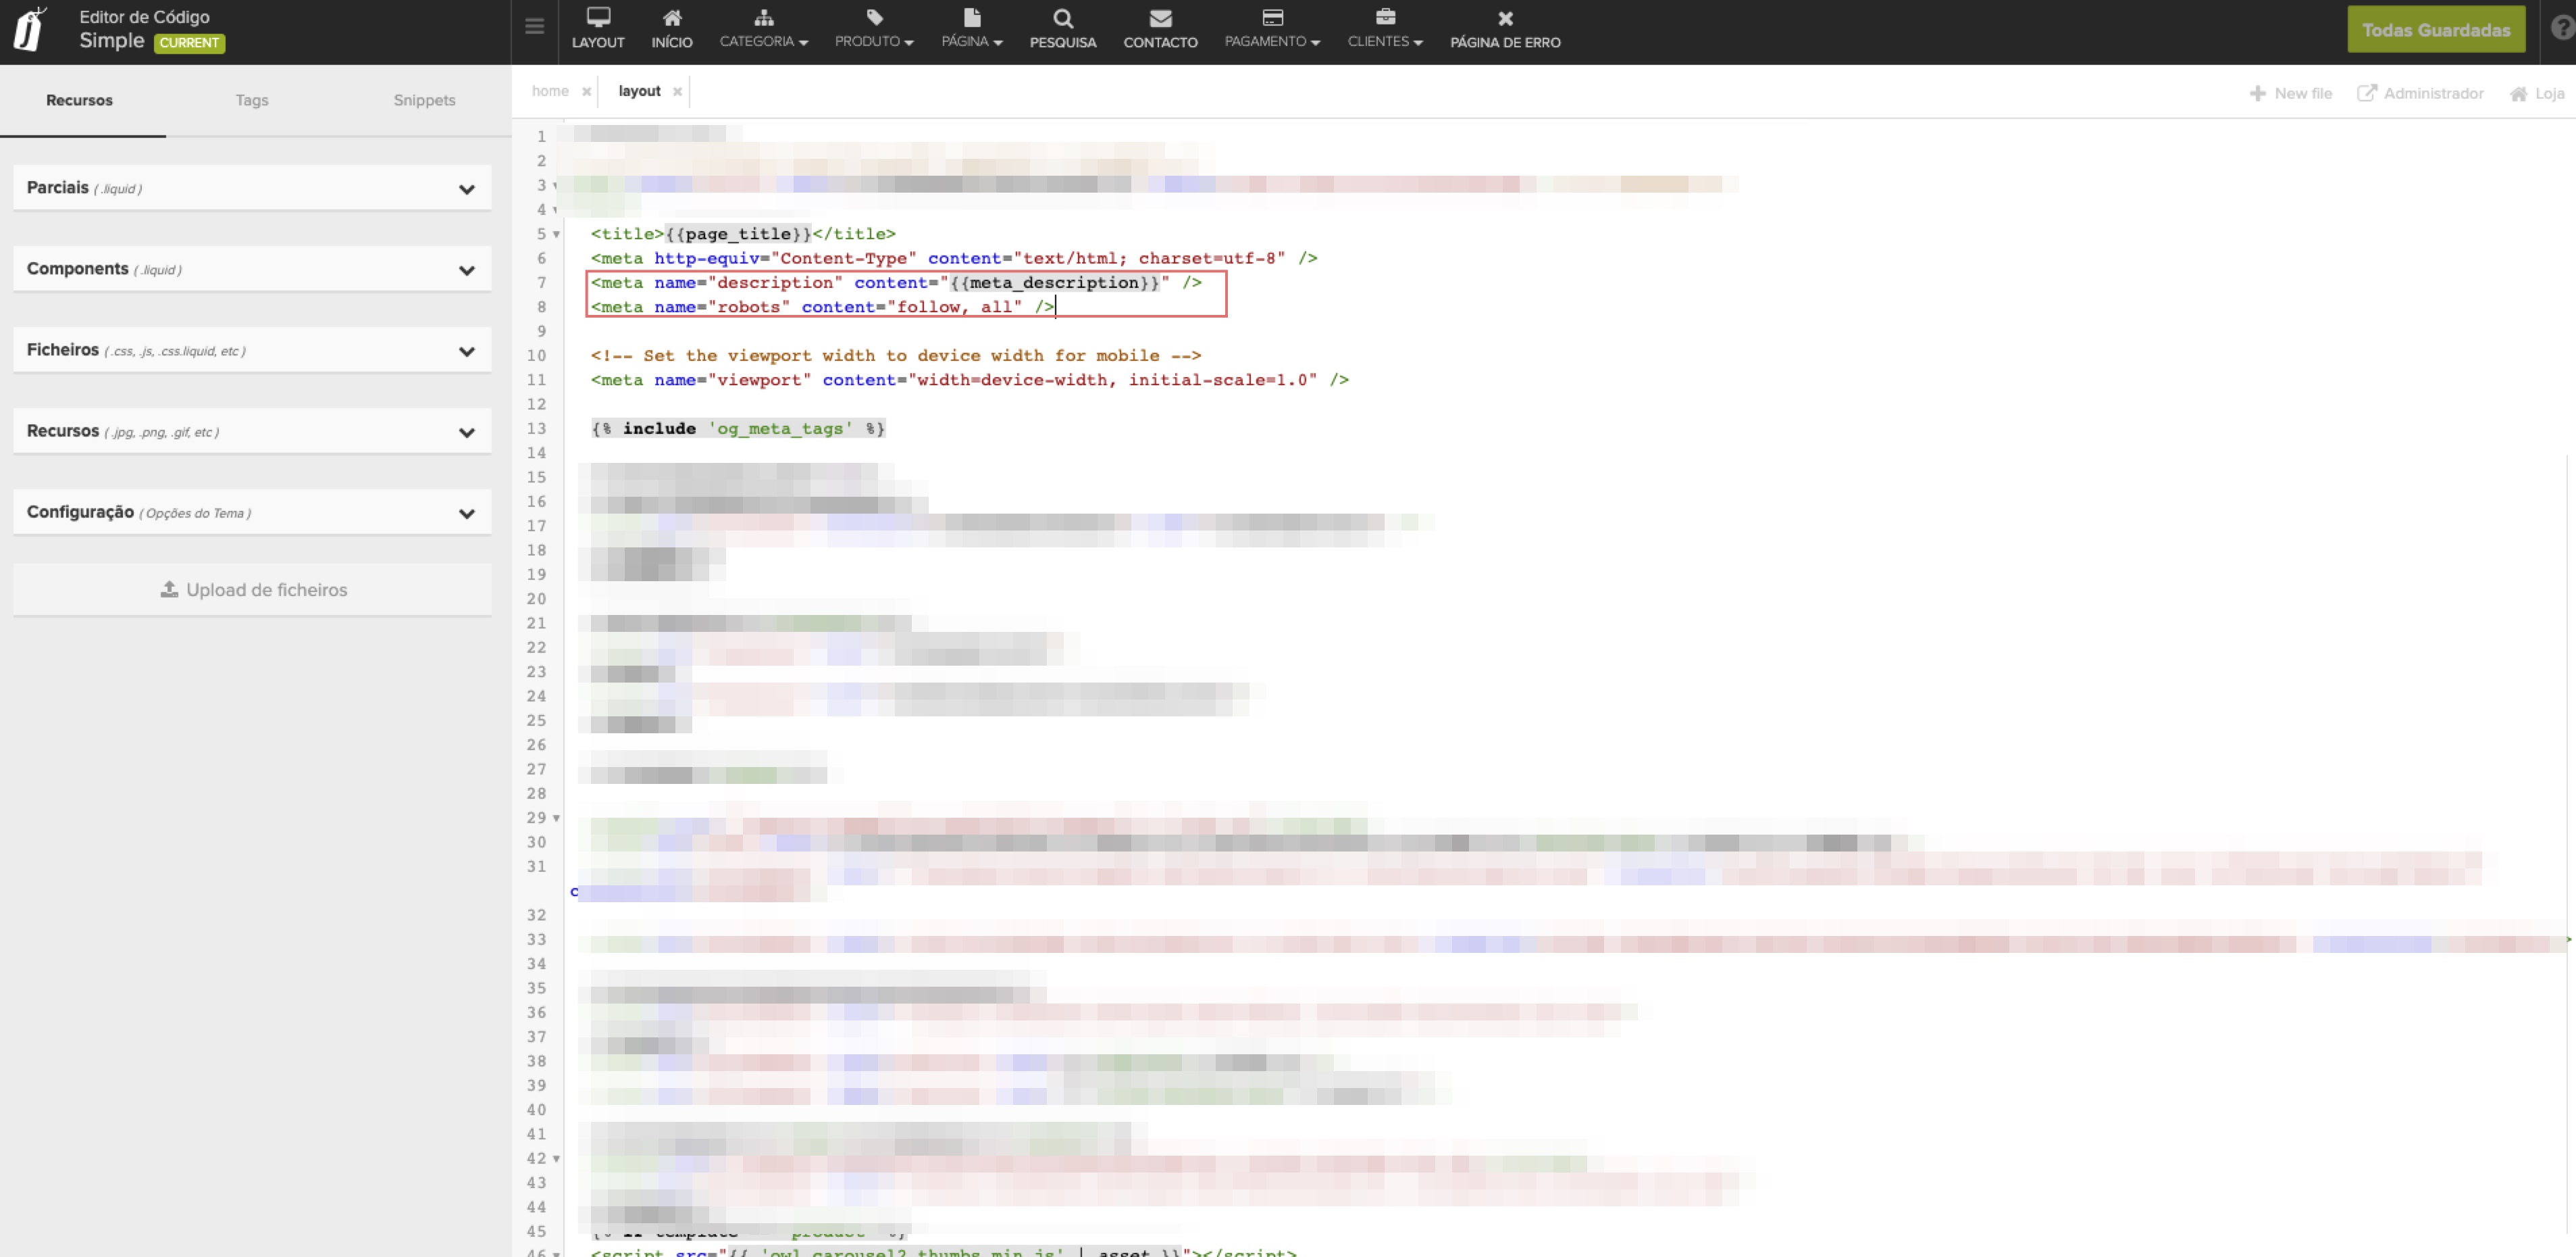This screenshot has height=1257, width=2576.
Task: Click the Simple theme name
Action: (x=112, y=41)
